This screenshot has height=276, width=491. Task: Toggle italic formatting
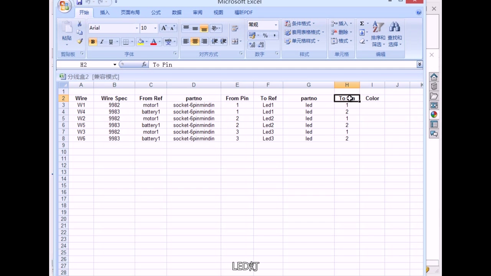pos(102,42)
